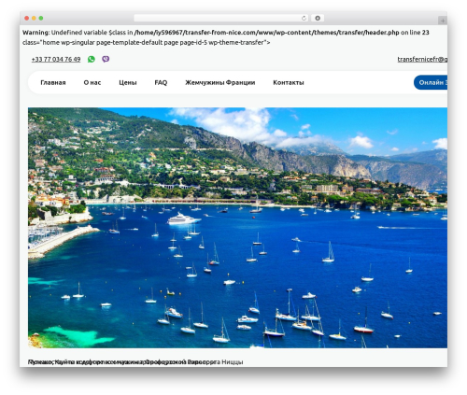Screen dimensions: 467x395
Task: Click the 'Warning:' text
Action: (36, 33)
